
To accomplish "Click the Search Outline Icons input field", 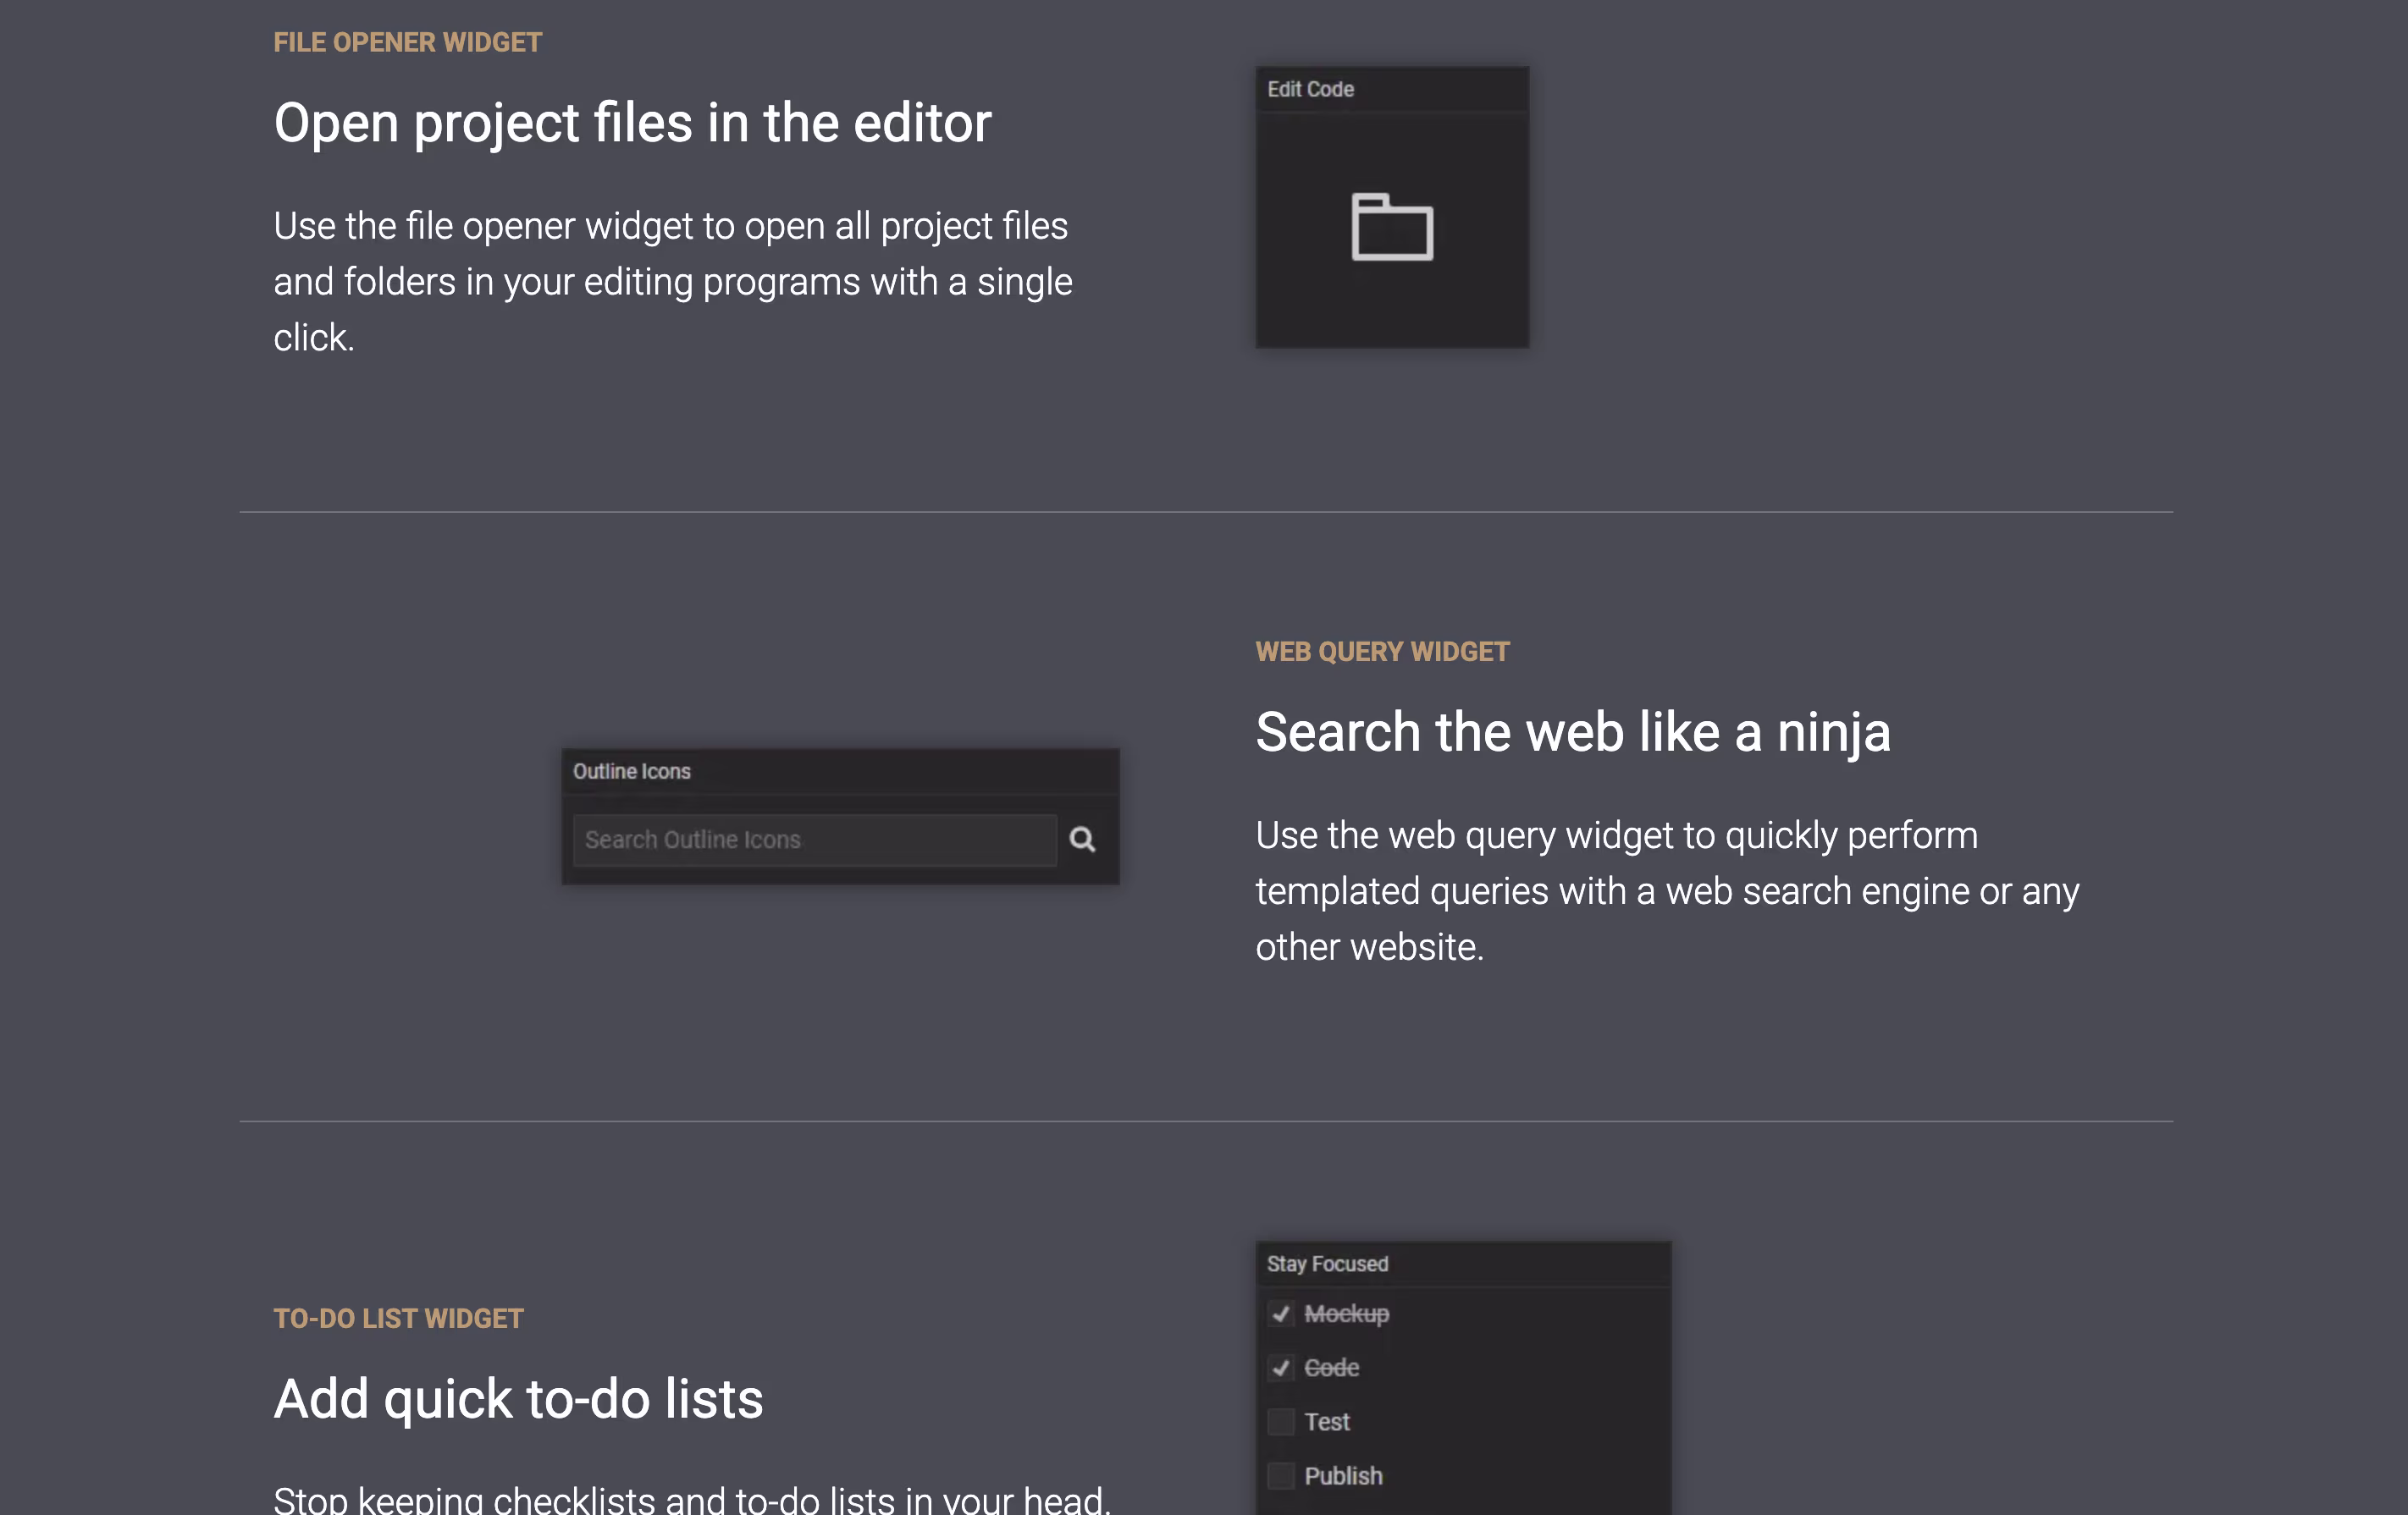I will 814,840.
